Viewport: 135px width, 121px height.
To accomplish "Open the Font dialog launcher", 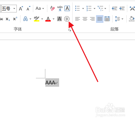I will click(70, 30).
